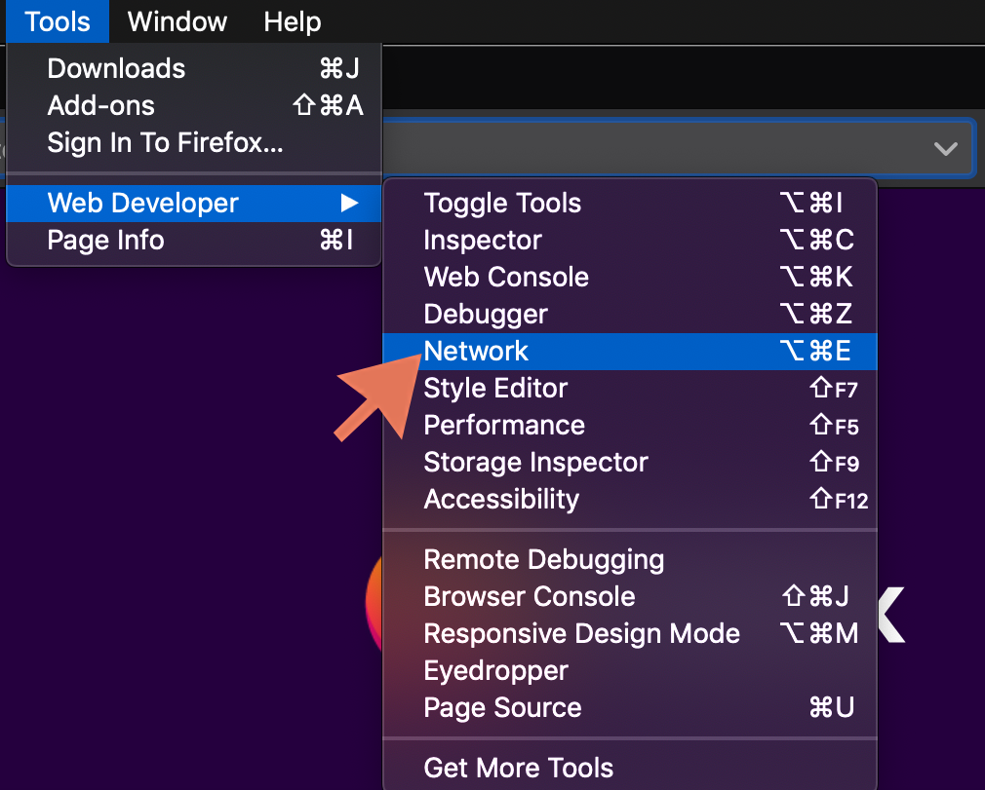Image resolution: width=985 pixels, height=790 pixels.
Task: Open the Debugger panel
Action: [486, 315]
